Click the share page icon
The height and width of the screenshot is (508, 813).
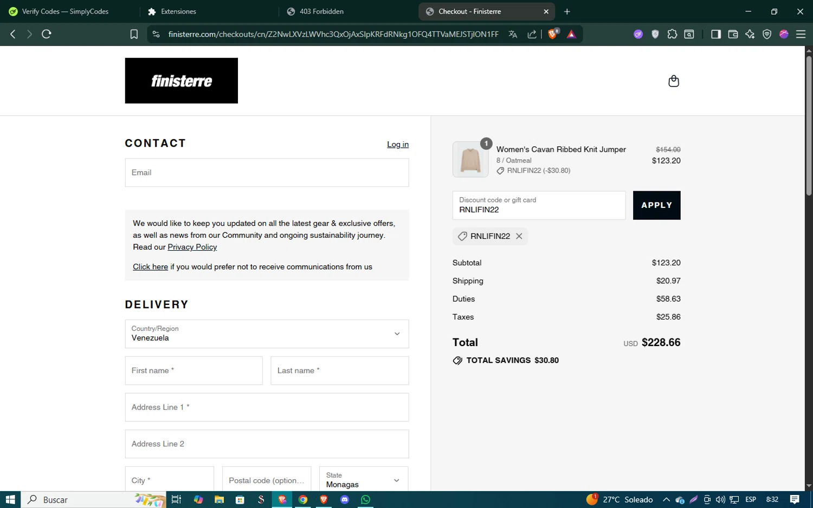pyautogui.click(x=532, y=34)
